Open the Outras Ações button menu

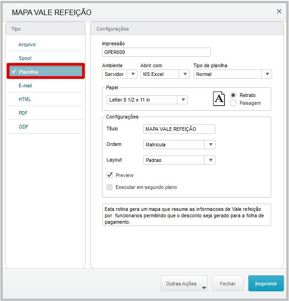coord(184,284)
